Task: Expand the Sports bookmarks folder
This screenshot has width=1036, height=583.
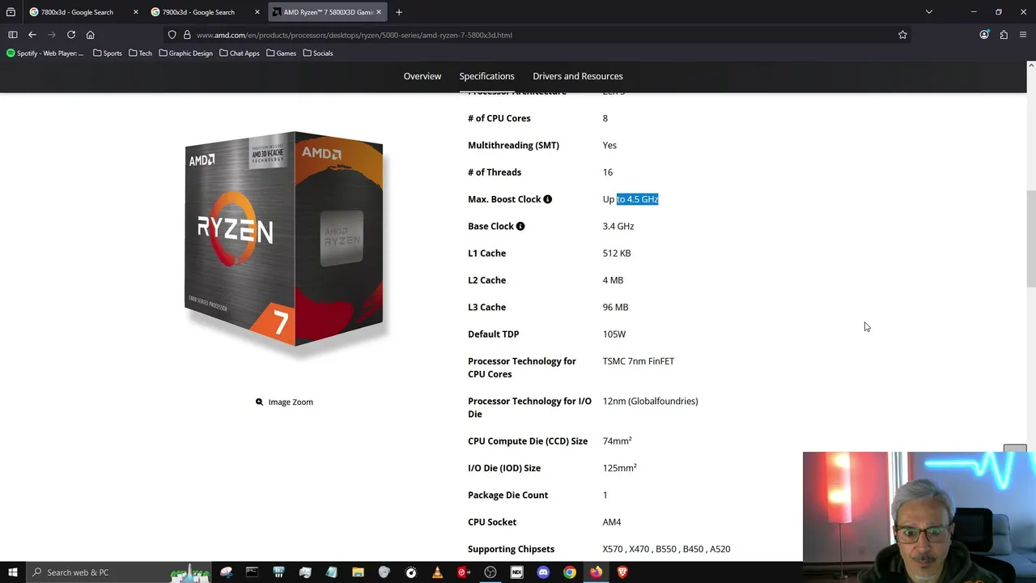Action: (108, 53)
